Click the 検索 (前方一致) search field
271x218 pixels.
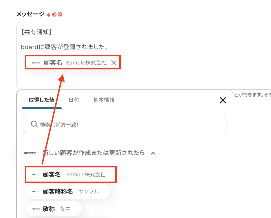pos(124,125)
